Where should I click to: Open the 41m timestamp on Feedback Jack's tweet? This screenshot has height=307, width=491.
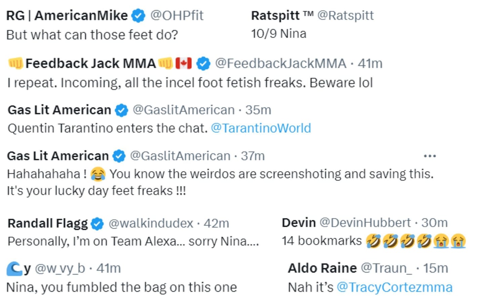(370, 64)
